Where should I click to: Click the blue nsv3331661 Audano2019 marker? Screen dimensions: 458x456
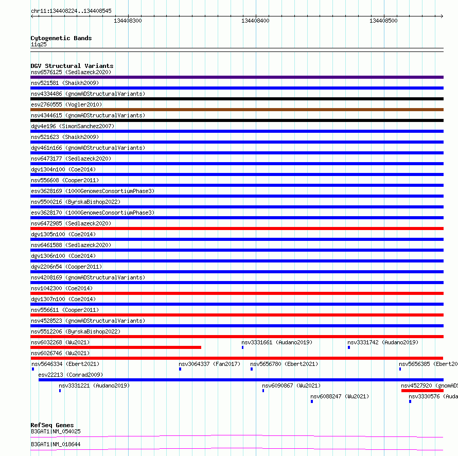[x=243, y=347]
